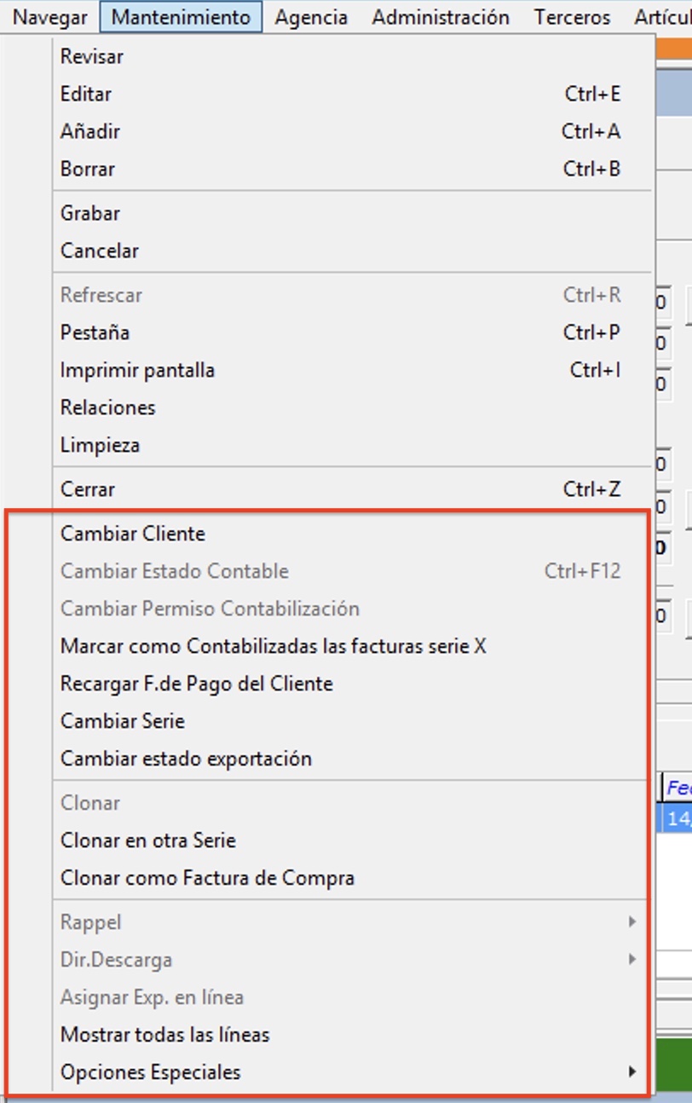Open the Administración menu
The image size is (692, 1103).
[x=441, y=17]
